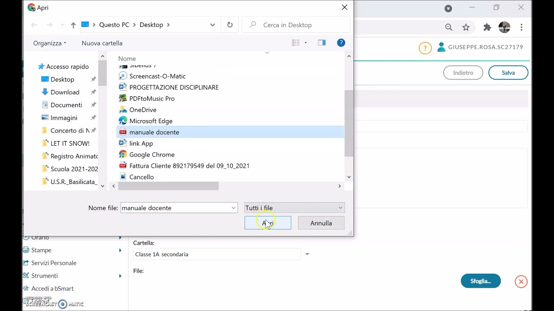Viewport: 554px width, 311px height.
Task: Open dialog help question mark
Action: coord(341,43)
